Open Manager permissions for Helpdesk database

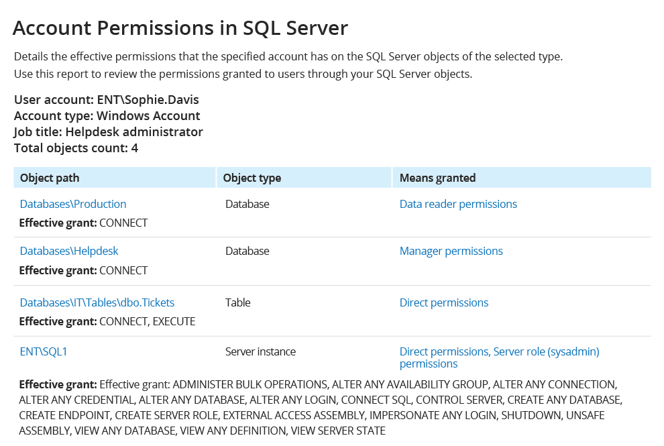coord(451,251)
